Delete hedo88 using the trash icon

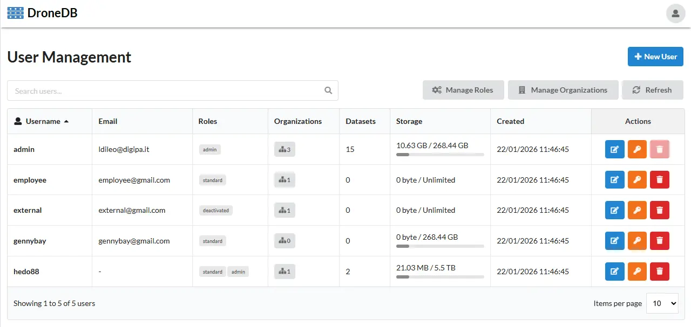coord(659,272)
